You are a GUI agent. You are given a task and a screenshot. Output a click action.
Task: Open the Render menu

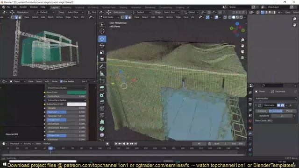(x=23, y=7)
